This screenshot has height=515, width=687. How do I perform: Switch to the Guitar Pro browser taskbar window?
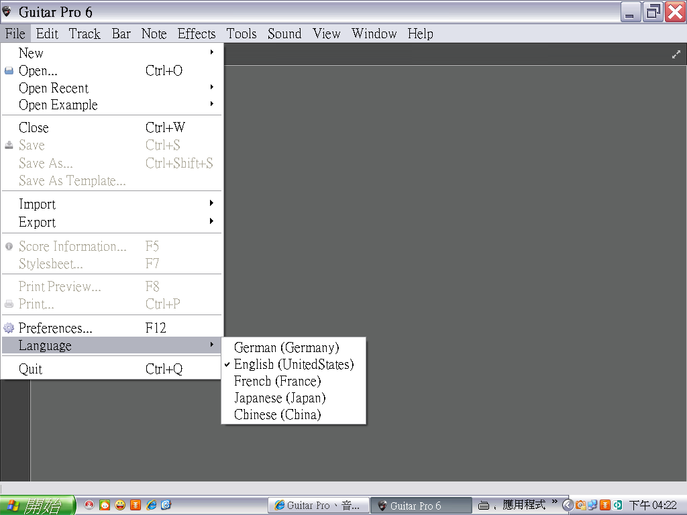(x=319, y=506)
